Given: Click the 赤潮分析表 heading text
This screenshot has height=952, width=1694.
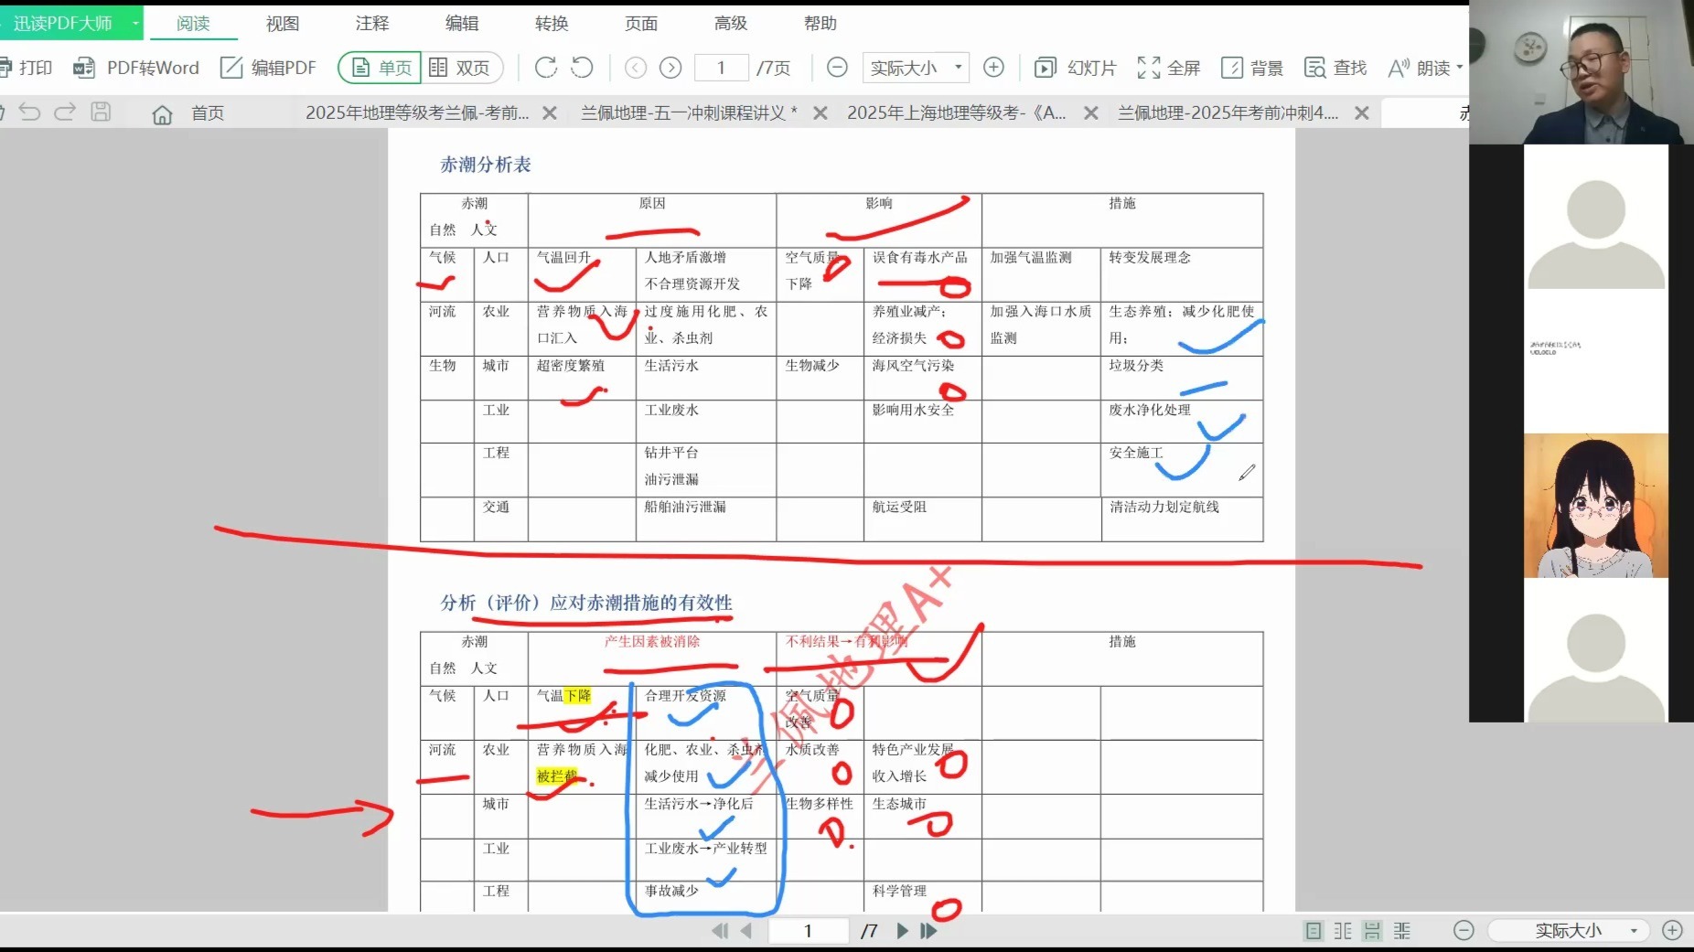Looking at the screenshot, I should pyautogui.click(x=486, y=165).
